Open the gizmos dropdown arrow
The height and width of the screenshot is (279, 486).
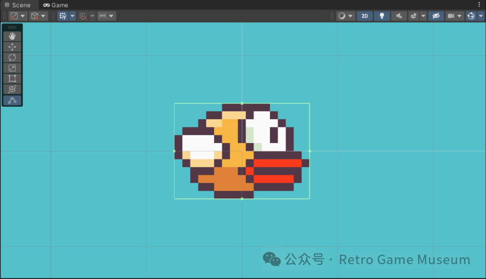(x=481, y=16)
